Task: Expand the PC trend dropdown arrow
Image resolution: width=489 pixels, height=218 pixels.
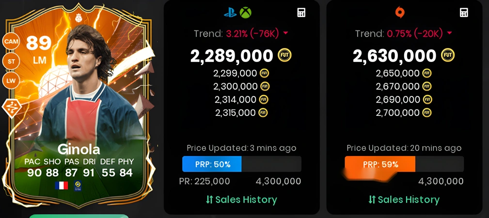Action: [x=449, y=33]
